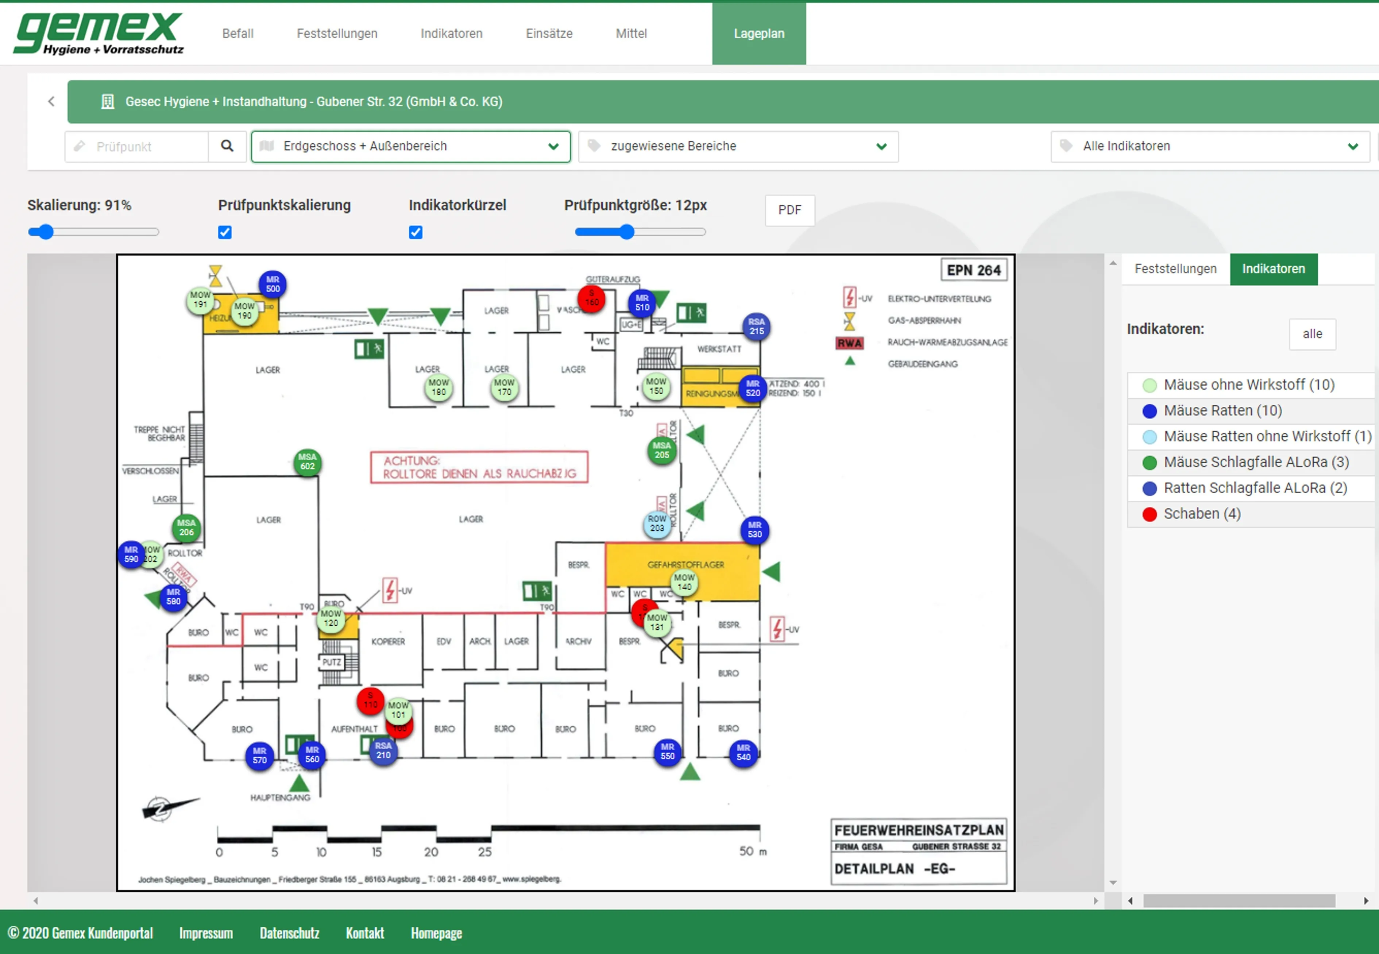The image size is (1379, 954).
Task: Click the MR 590 marker
Action: click(x=131, y=555)
